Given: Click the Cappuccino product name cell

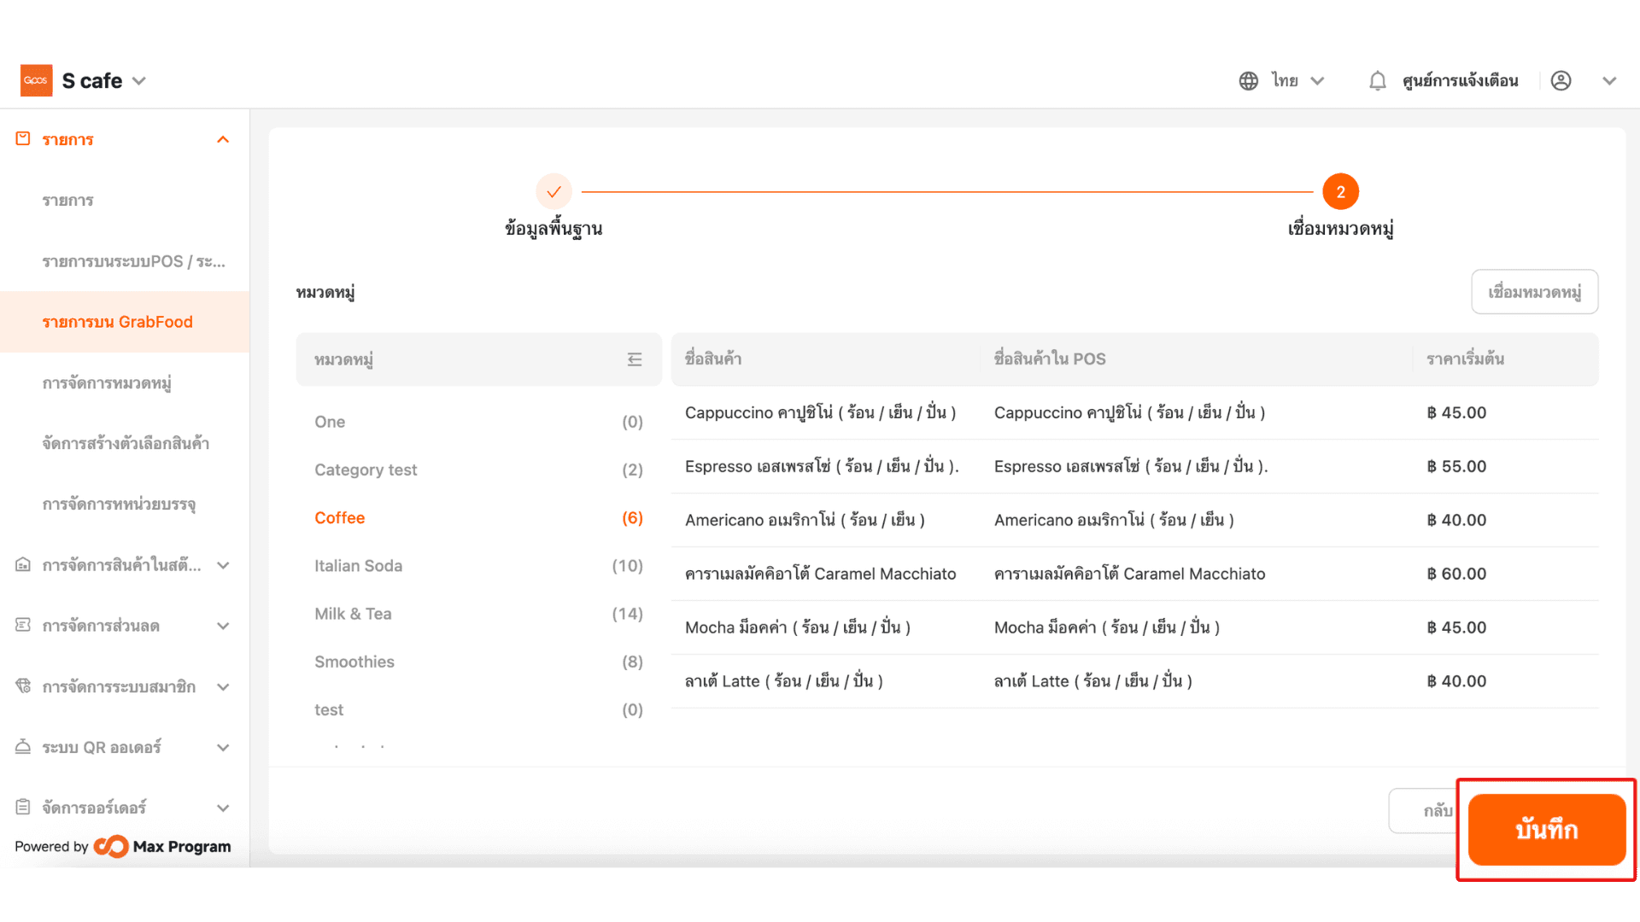Looking at the screenshot, I should (x=820, y=413).
